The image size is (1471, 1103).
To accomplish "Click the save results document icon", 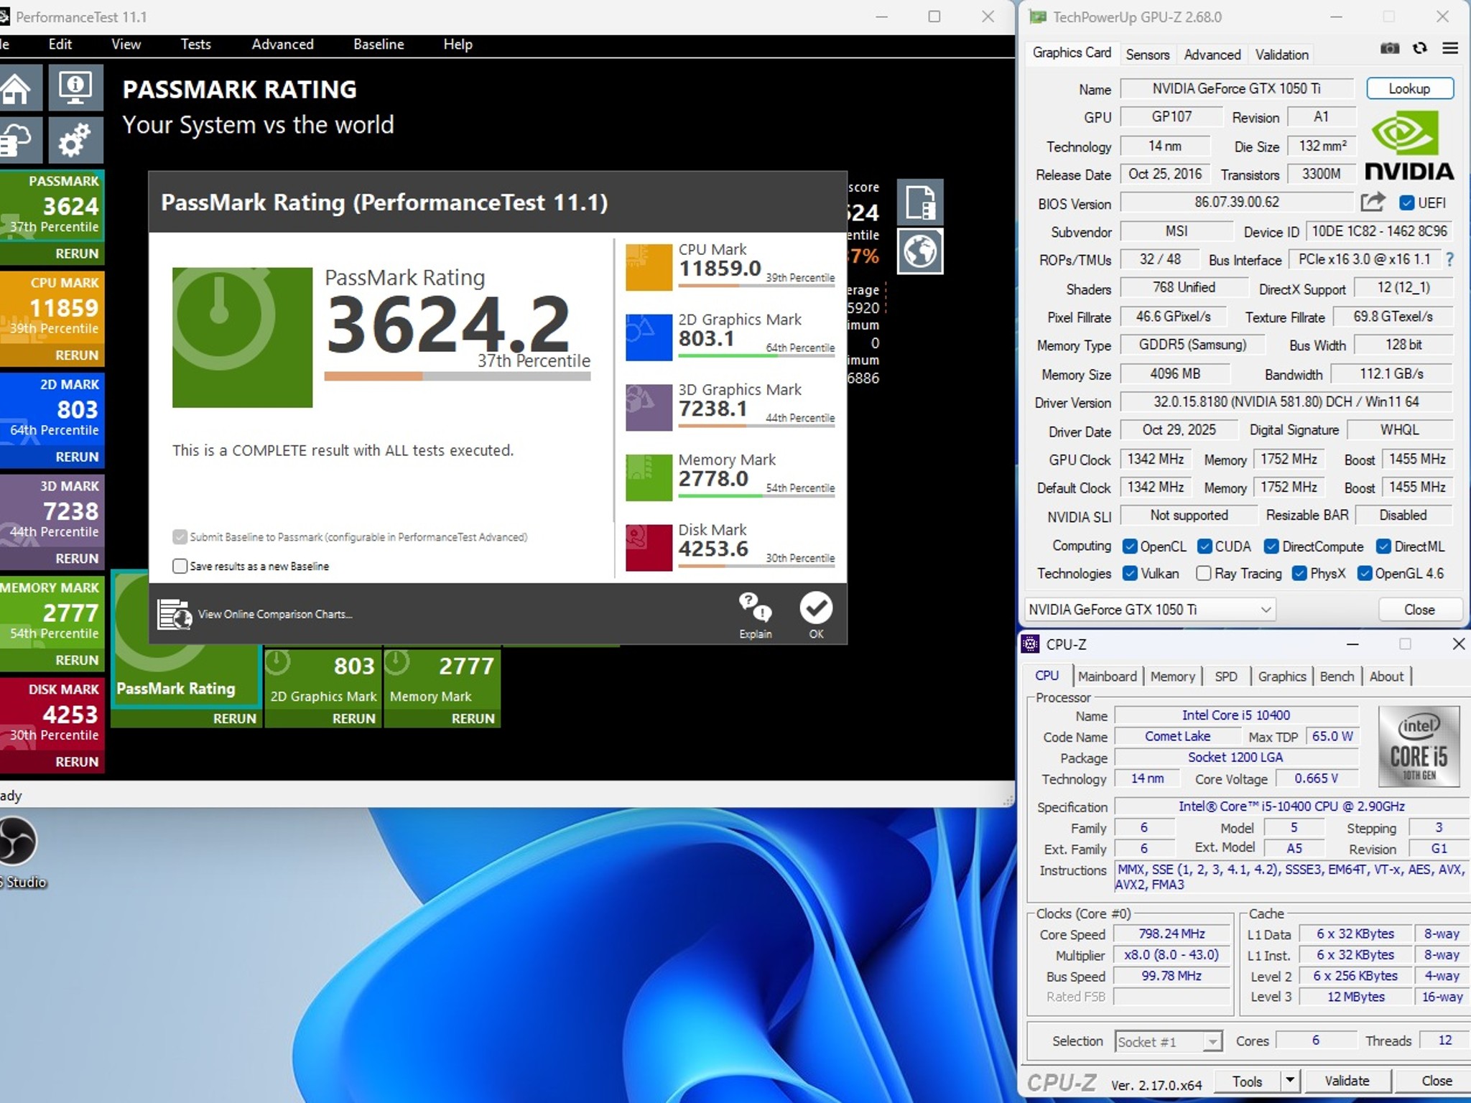I will click(920, 202).
